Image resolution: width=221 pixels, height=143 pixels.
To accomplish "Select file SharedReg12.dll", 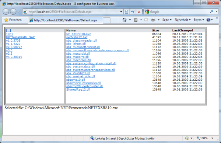I will click(78, 90).
